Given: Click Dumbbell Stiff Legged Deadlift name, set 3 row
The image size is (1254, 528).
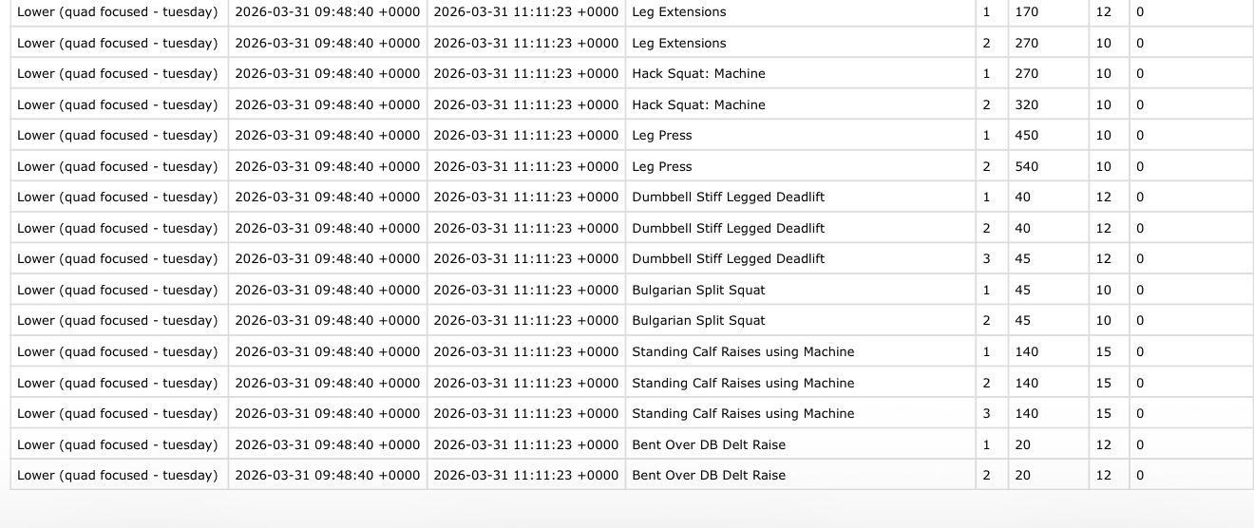Looking at the screenshot, I should [728, 258].
